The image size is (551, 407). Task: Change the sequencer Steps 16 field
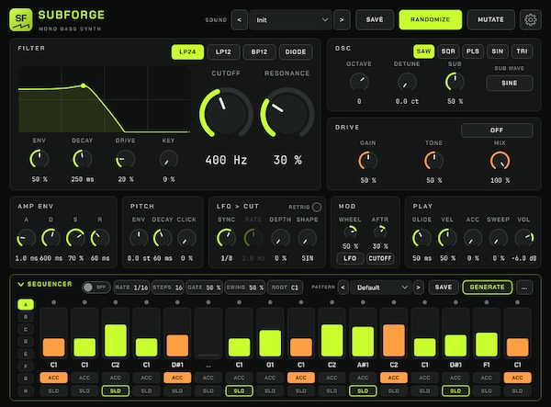[168, 288]
